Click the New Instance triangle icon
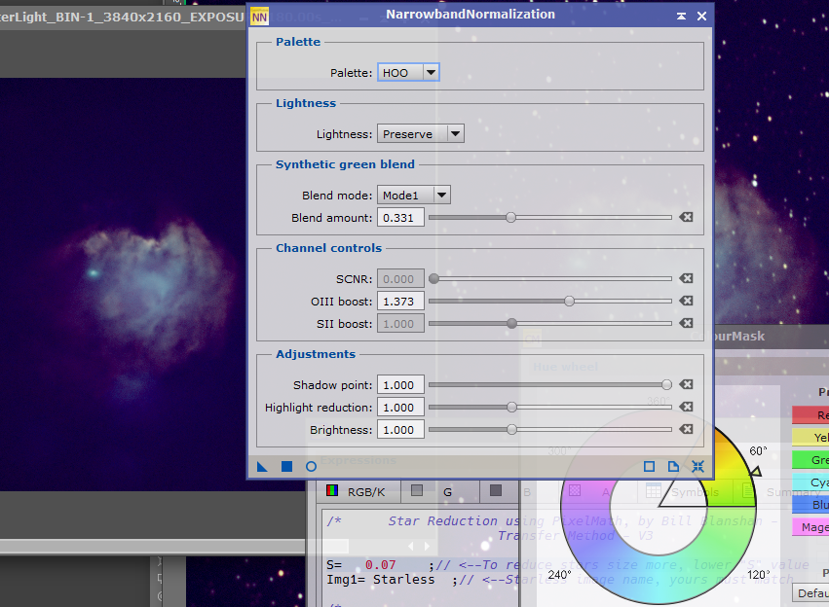Screen dimensions: 829x607 pos(262,467)
